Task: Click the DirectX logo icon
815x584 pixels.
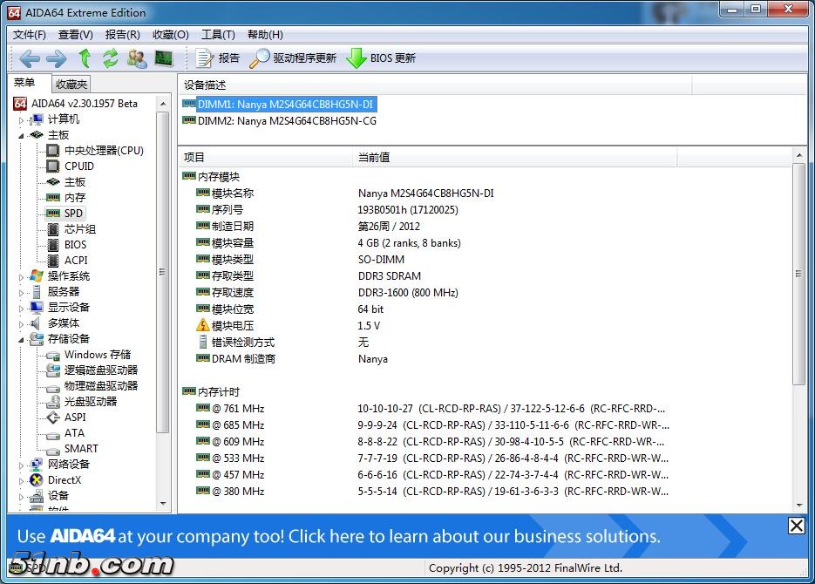Action: 37,480
